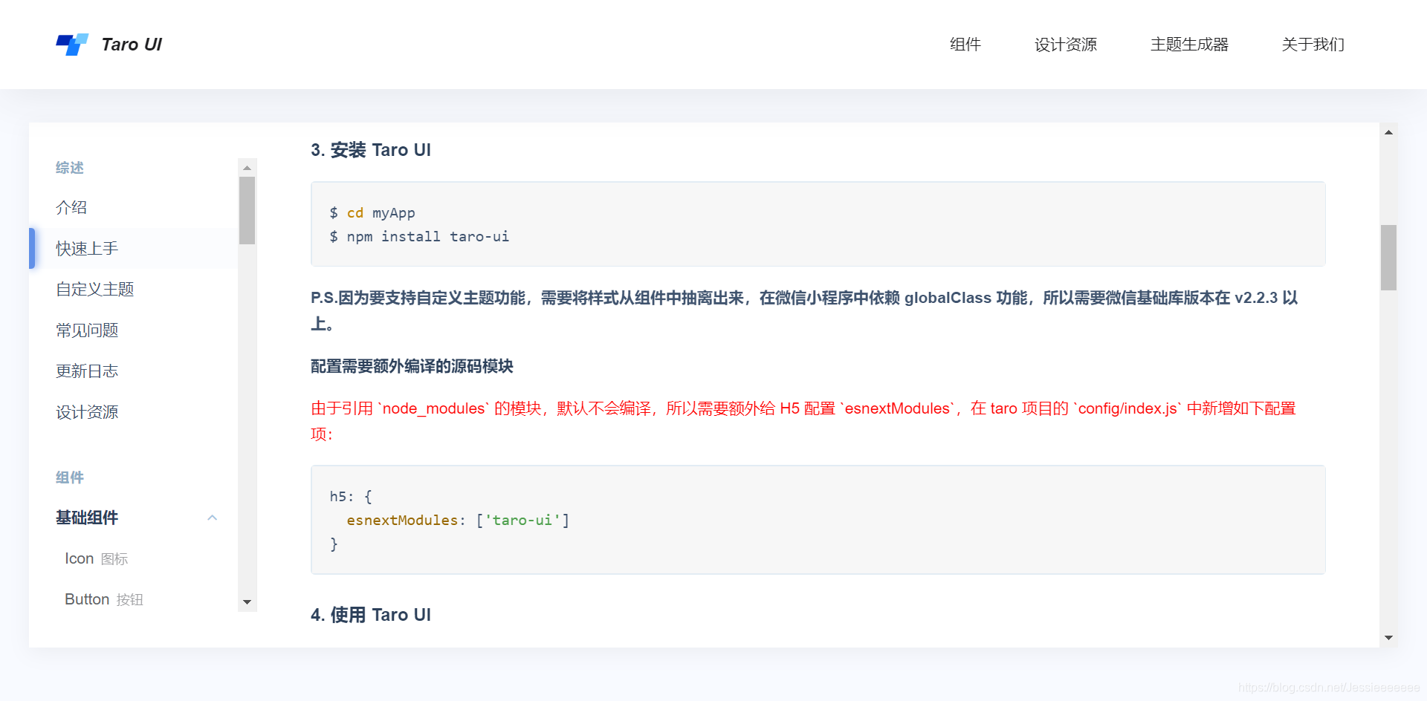Screen dimensions: 1427x701
Task: Click the 'cd myApp' command line
Action: click(x=372, y=213)
